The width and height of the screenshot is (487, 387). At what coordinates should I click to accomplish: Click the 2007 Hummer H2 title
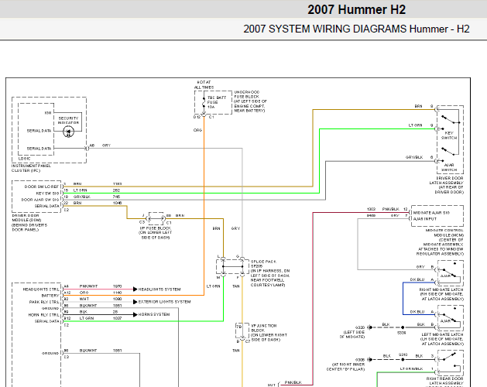pos(357,9)
